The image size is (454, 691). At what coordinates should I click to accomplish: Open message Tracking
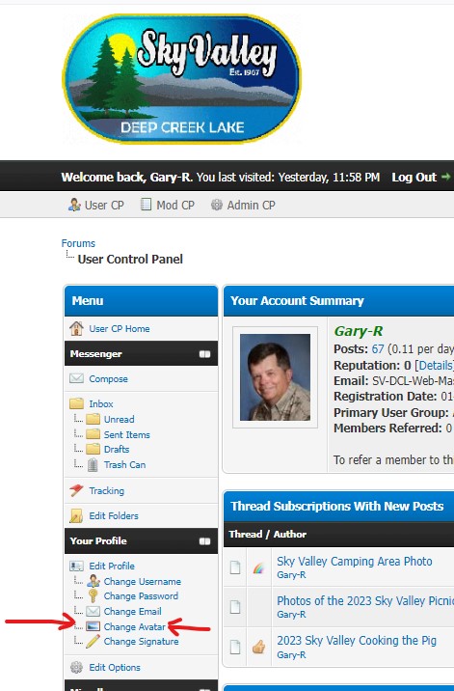pyautogui.click(x=107, y=490)
